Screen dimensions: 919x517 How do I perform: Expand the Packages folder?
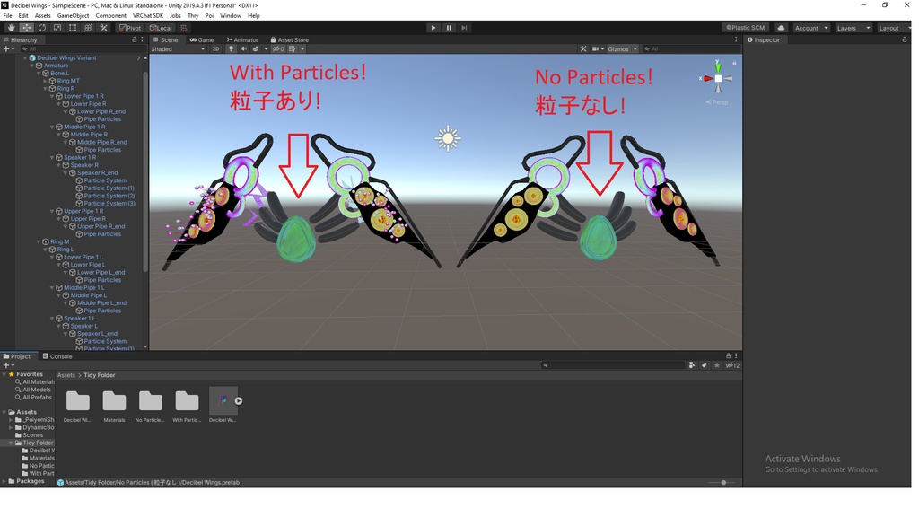4,481
